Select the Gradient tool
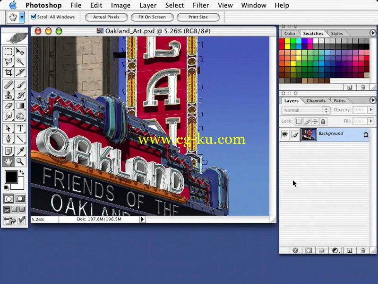Screen dimensions: 378x284 click(20, 106)
